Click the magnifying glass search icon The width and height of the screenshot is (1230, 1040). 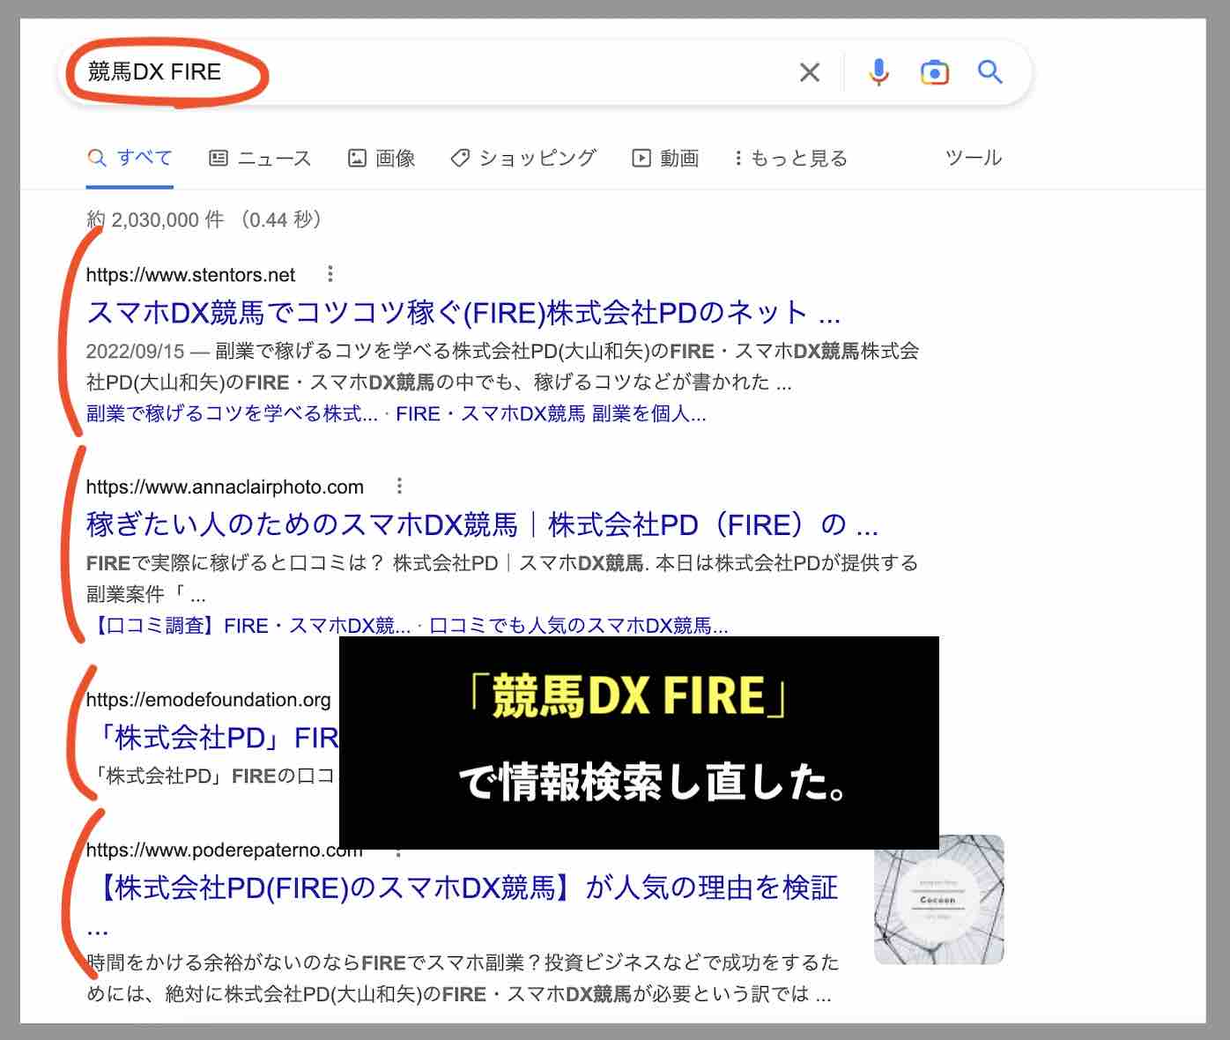point(990,72)
